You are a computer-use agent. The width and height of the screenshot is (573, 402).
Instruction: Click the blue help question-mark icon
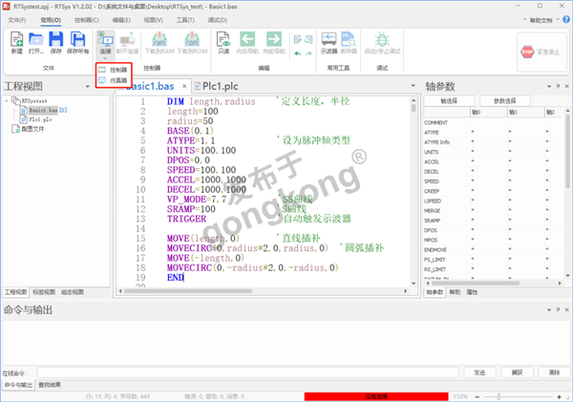click(565, 19)
